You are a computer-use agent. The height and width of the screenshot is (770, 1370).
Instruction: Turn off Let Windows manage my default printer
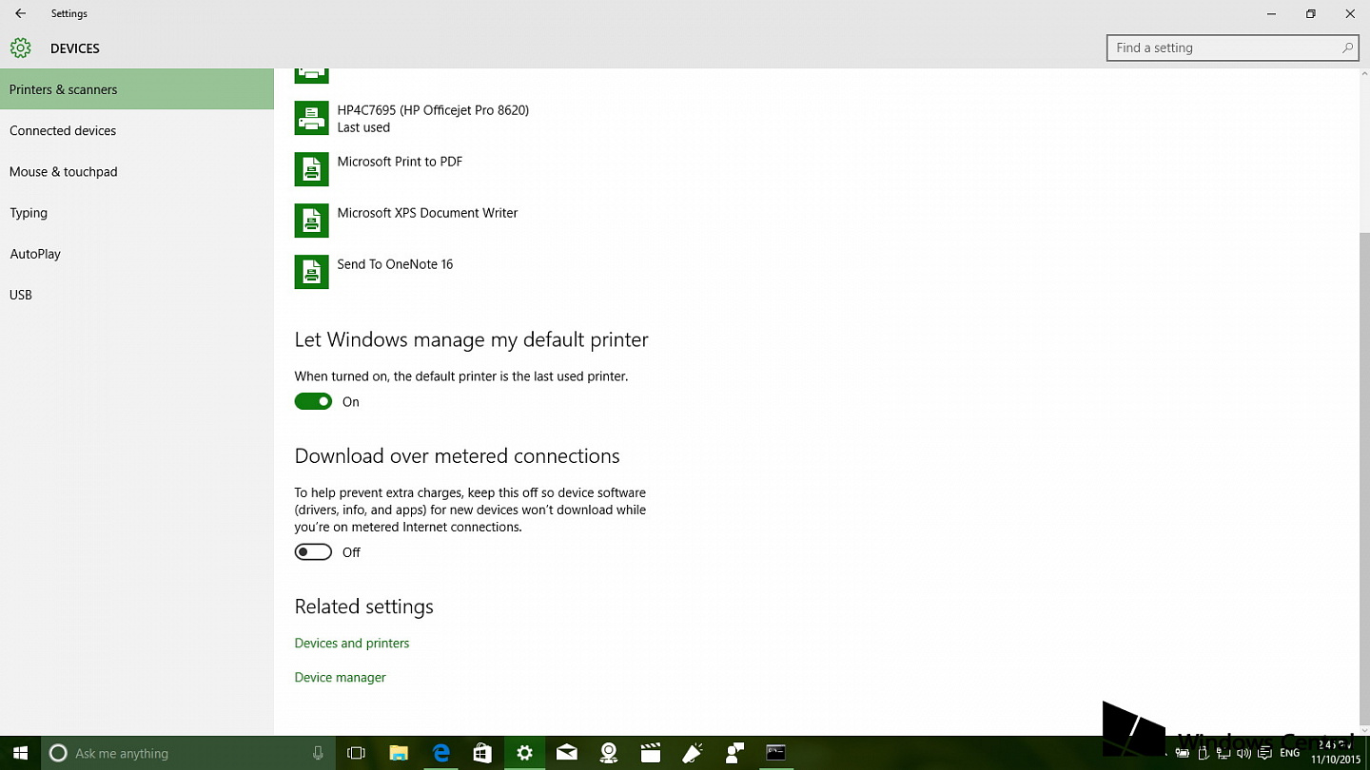coord(313,402)
